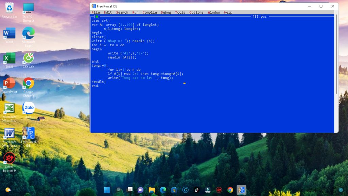Open Driver Booster from taskbar
The height and width of the screenshot is (196, 348).
click(219, 190)
